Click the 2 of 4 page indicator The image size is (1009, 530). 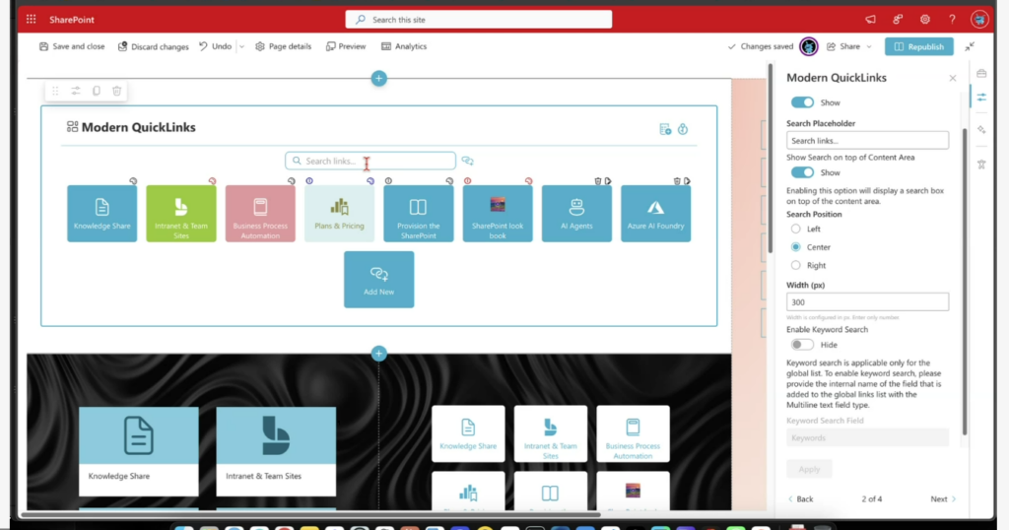(x=872, y=499)
